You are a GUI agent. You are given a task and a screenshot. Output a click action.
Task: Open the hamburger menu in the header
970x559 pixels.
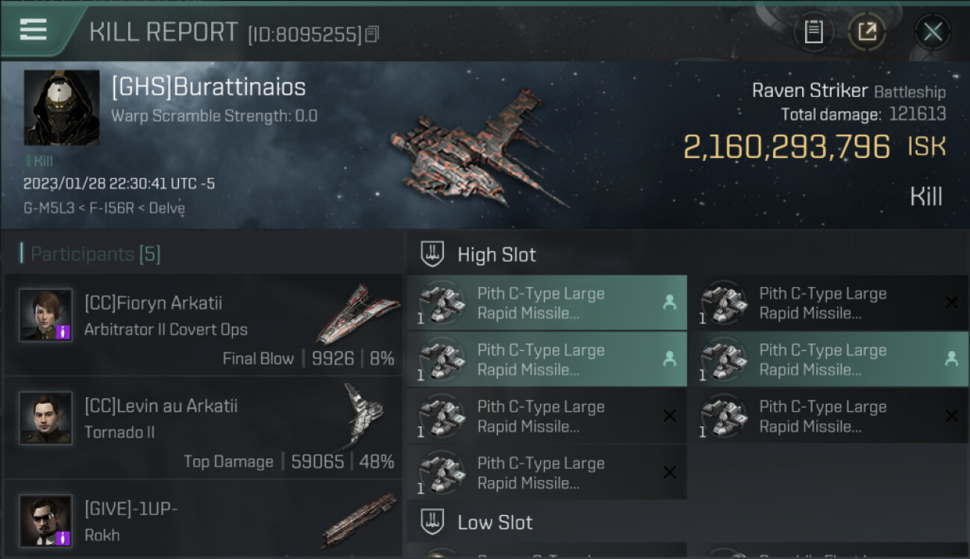pos(34,30)
